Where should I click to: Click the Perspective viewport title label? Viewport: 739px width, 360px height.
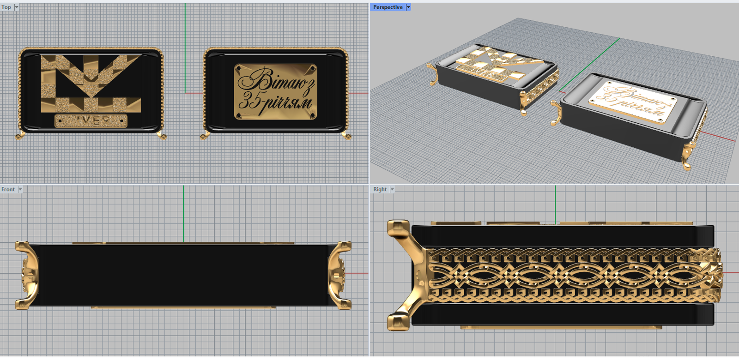(388, 7)
